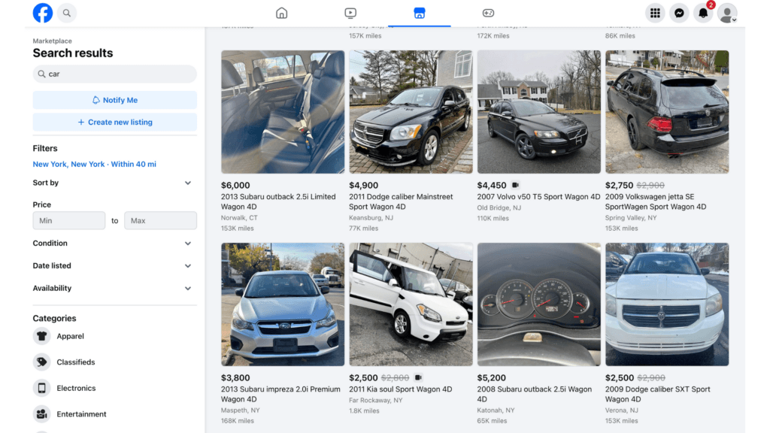Click title 2013 Subaru outback 2.5i Limited
Screen dimensions: 770x433
278,201
